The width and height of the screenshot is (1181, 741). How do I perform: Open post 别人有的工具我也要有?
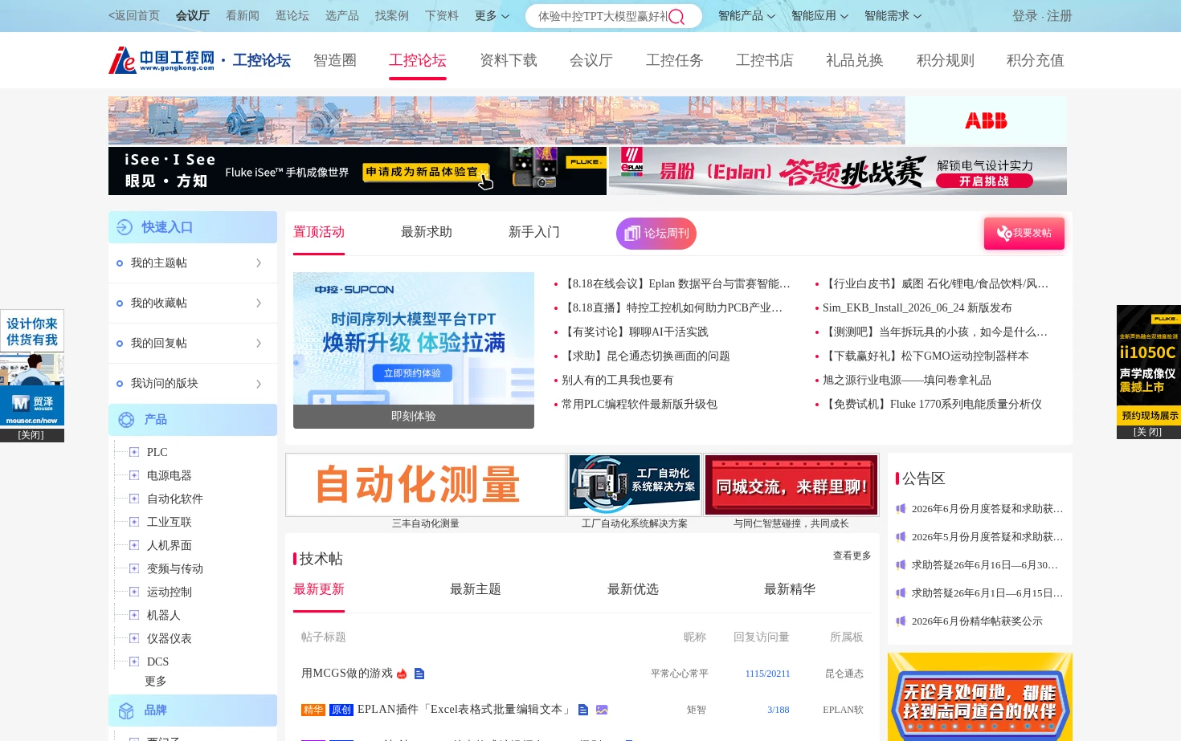point(618,381)
